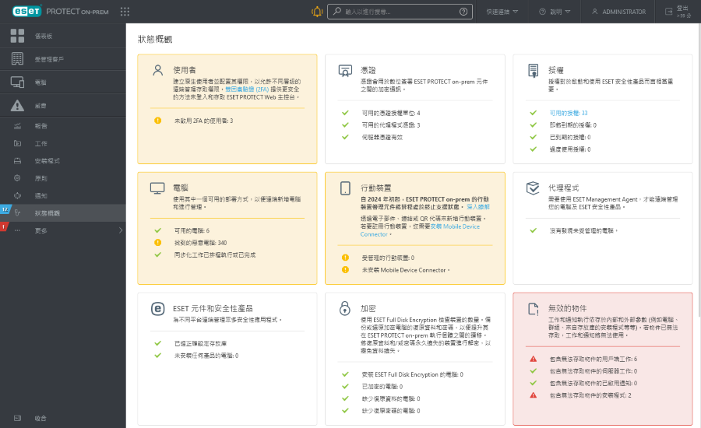Click the 電腦 computers monitor icon in sidebar
The height and width of the screenshot is (428, 701).
[17, 82]
